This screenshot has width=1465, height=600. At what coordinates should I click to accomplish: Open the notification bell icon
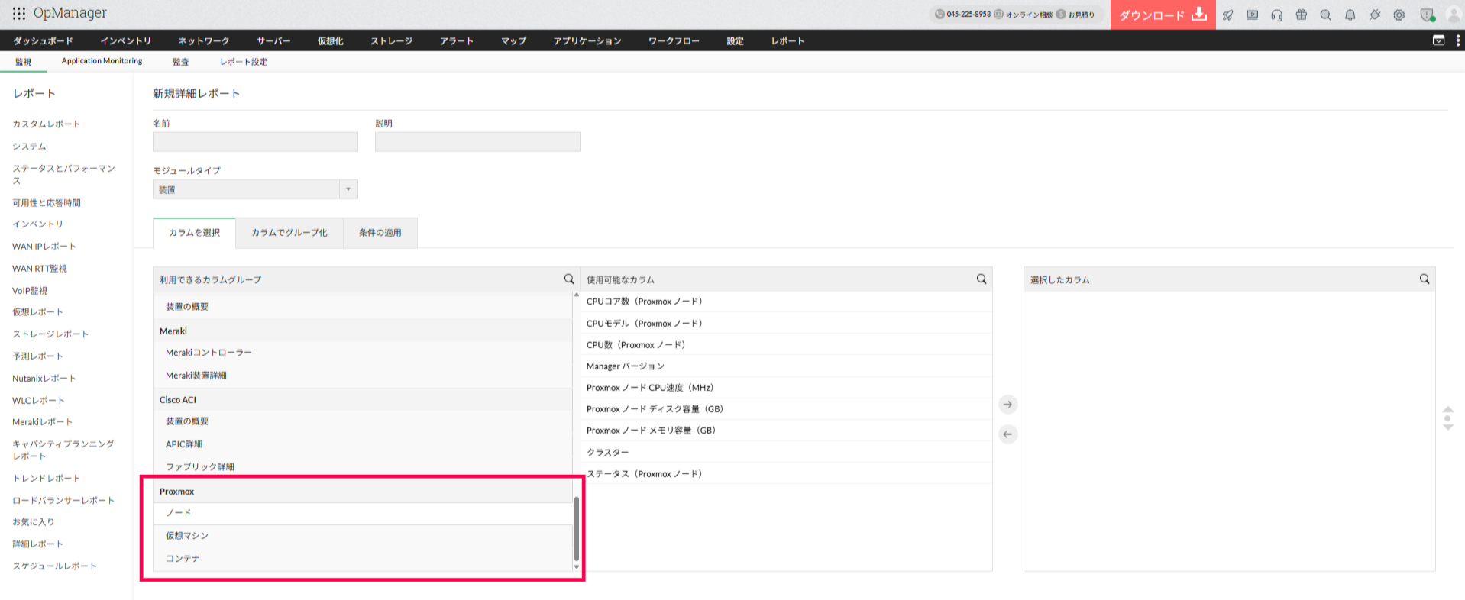click(x=1350, y=15)
